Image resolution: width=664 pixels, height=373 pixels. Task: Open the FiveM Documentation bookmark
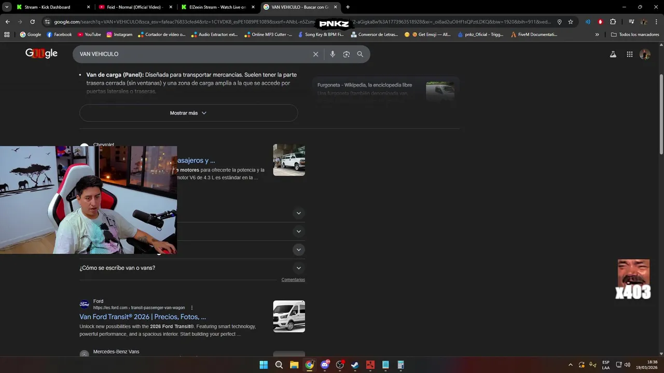point(534,35)
